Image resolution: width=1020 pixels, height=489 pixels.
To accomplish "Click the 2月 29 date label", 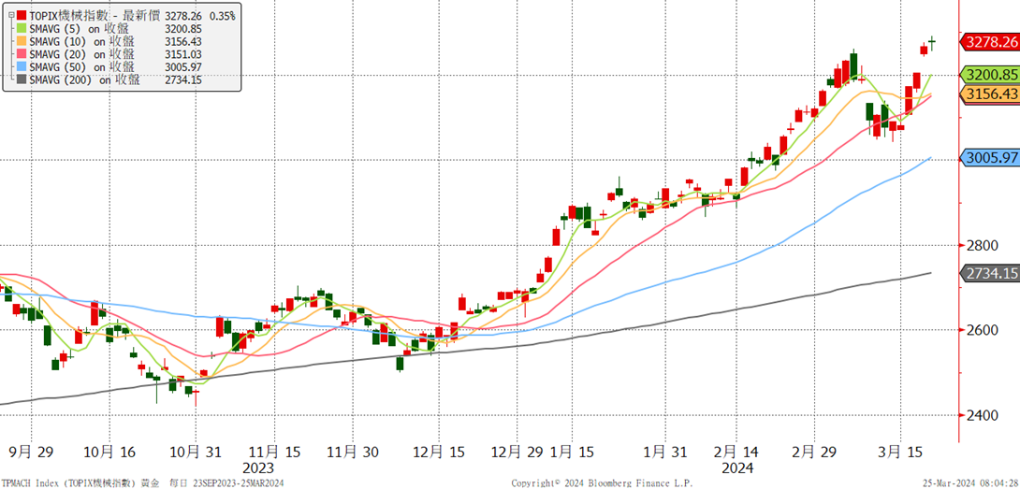I will click(816, 453).
